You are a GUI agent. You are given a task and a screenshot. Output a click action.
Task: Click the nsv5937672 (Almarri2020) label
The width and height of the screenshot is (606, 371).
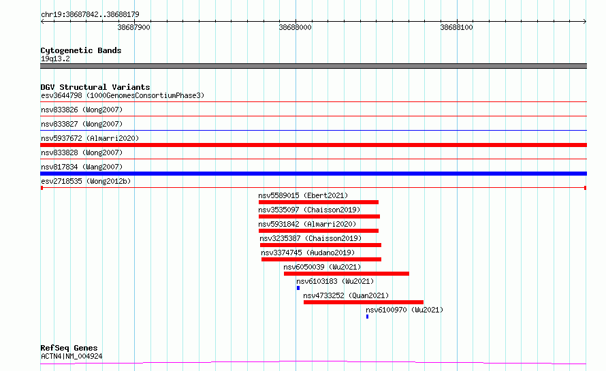pyautogui.click(x=90, y=138)
